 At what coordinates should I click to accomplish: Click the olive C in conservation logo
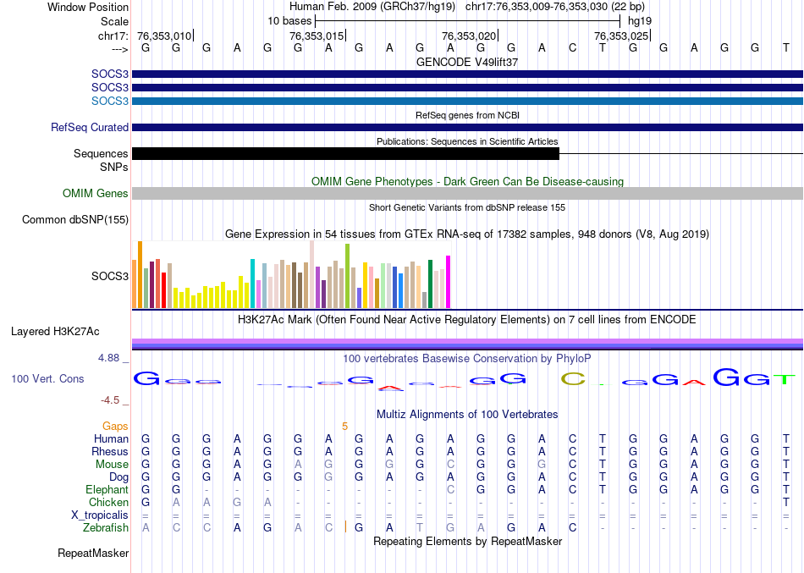click(573, 379)
